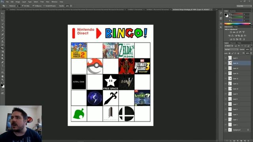Click toolbar foreground/background color swatches
Screen dimensions: 253x142
(x=2, y=86)
